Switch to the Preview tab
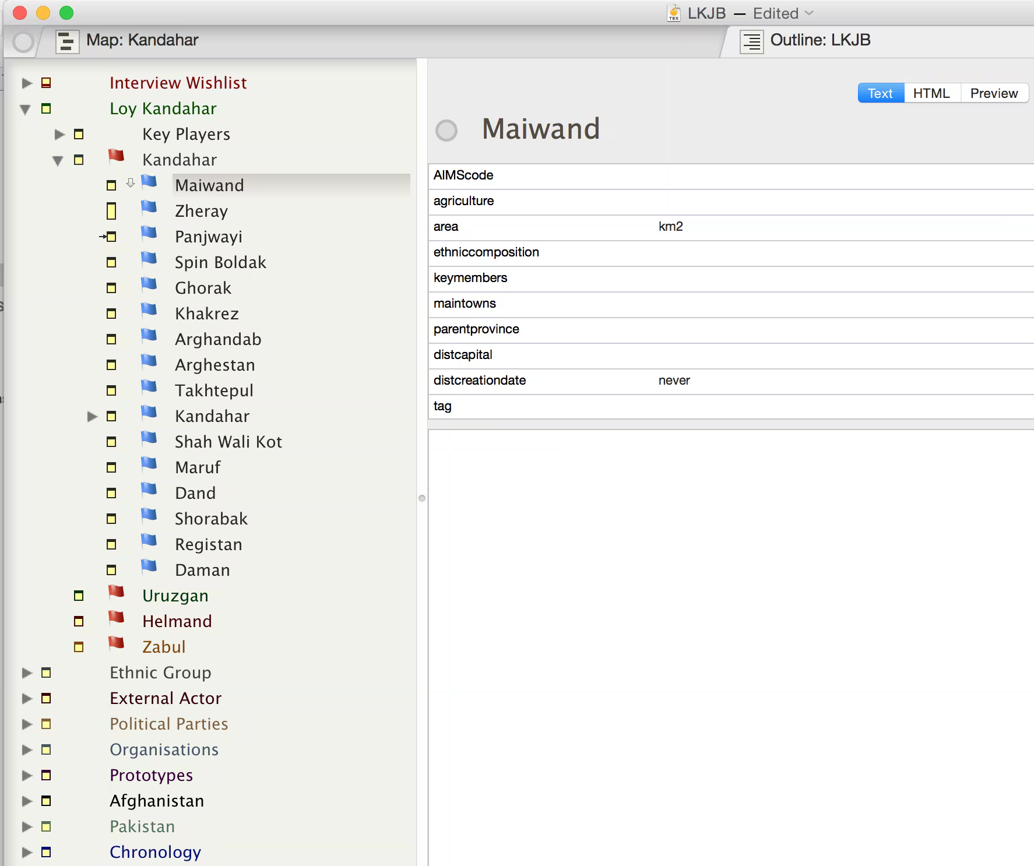The height and width of the screenshot is (866, 1034). [993, 93]
